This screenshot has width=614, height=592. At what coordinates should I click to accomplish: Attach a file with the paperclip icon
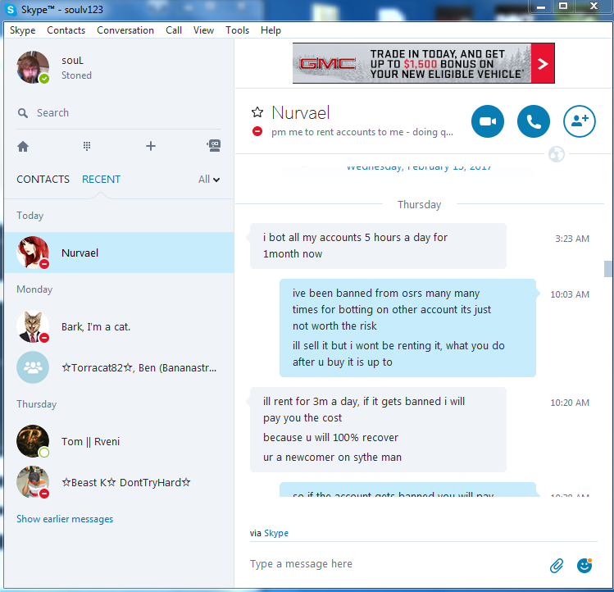(x=557, y=566)
